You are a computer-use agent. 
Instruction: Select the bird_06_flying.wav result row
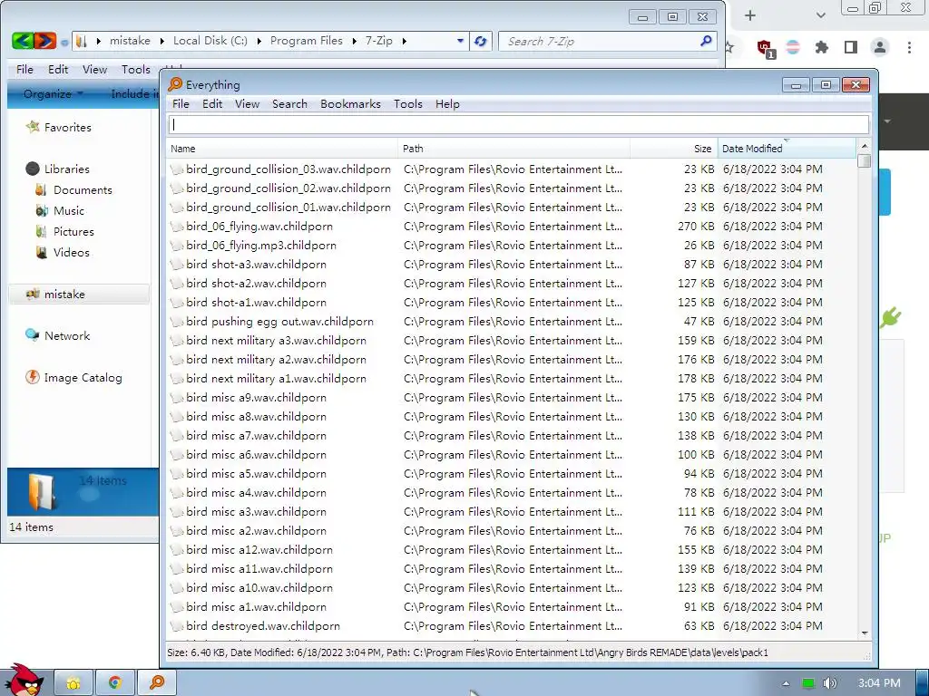point(512,226)
